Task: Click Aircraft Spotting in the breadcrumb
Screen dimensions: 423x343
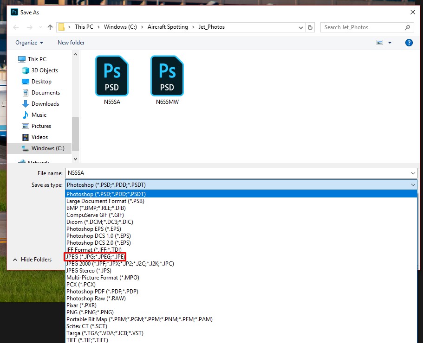Action: (168, 27)
